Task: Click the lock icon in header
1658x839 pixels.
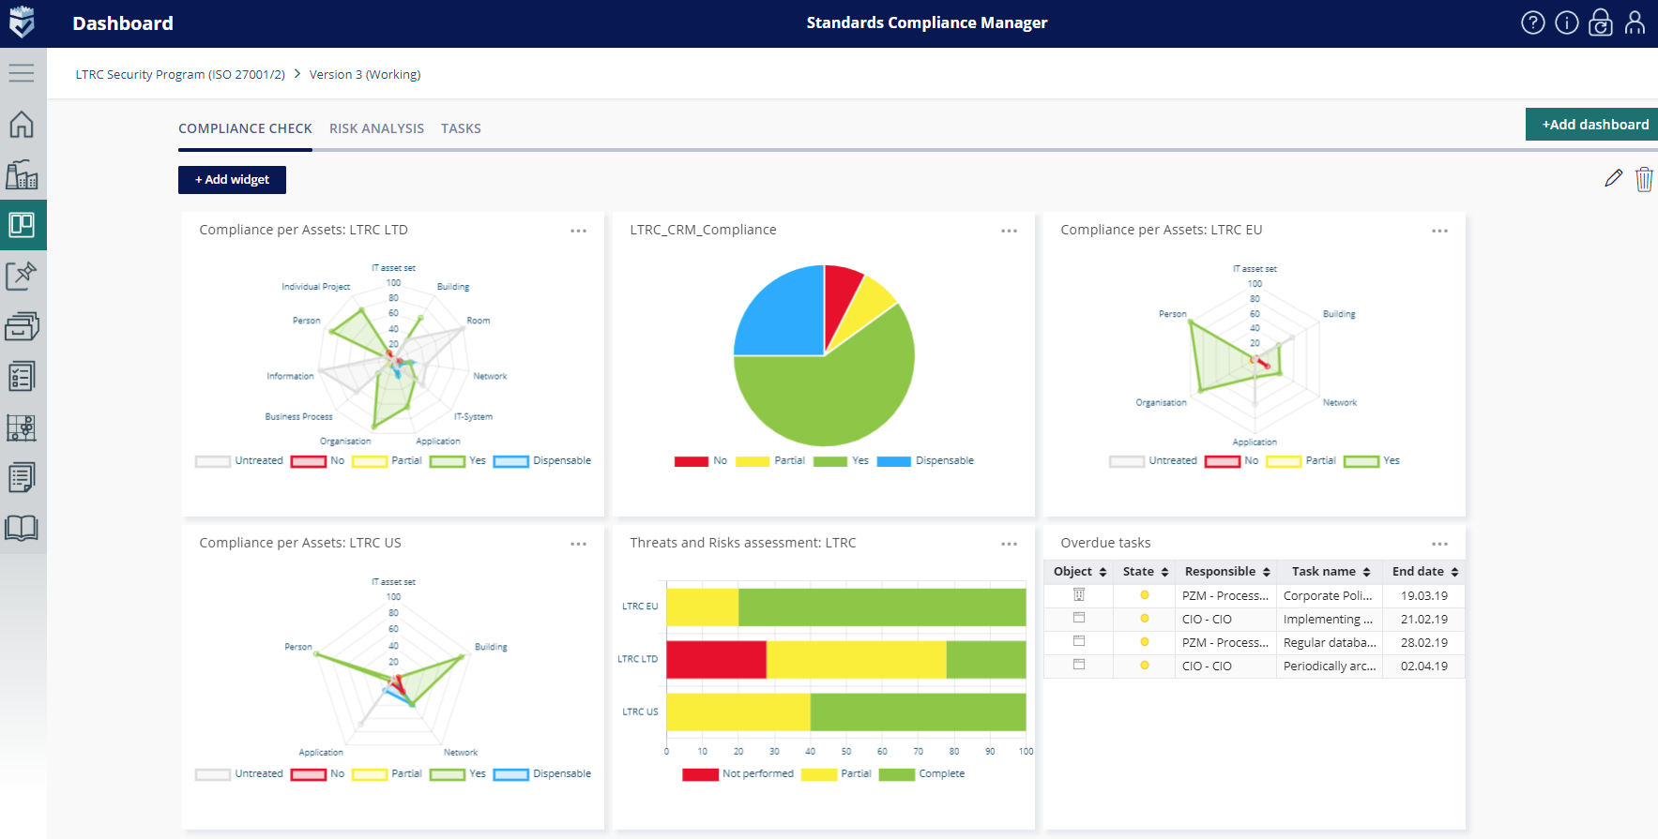Action: point(1601,22)
